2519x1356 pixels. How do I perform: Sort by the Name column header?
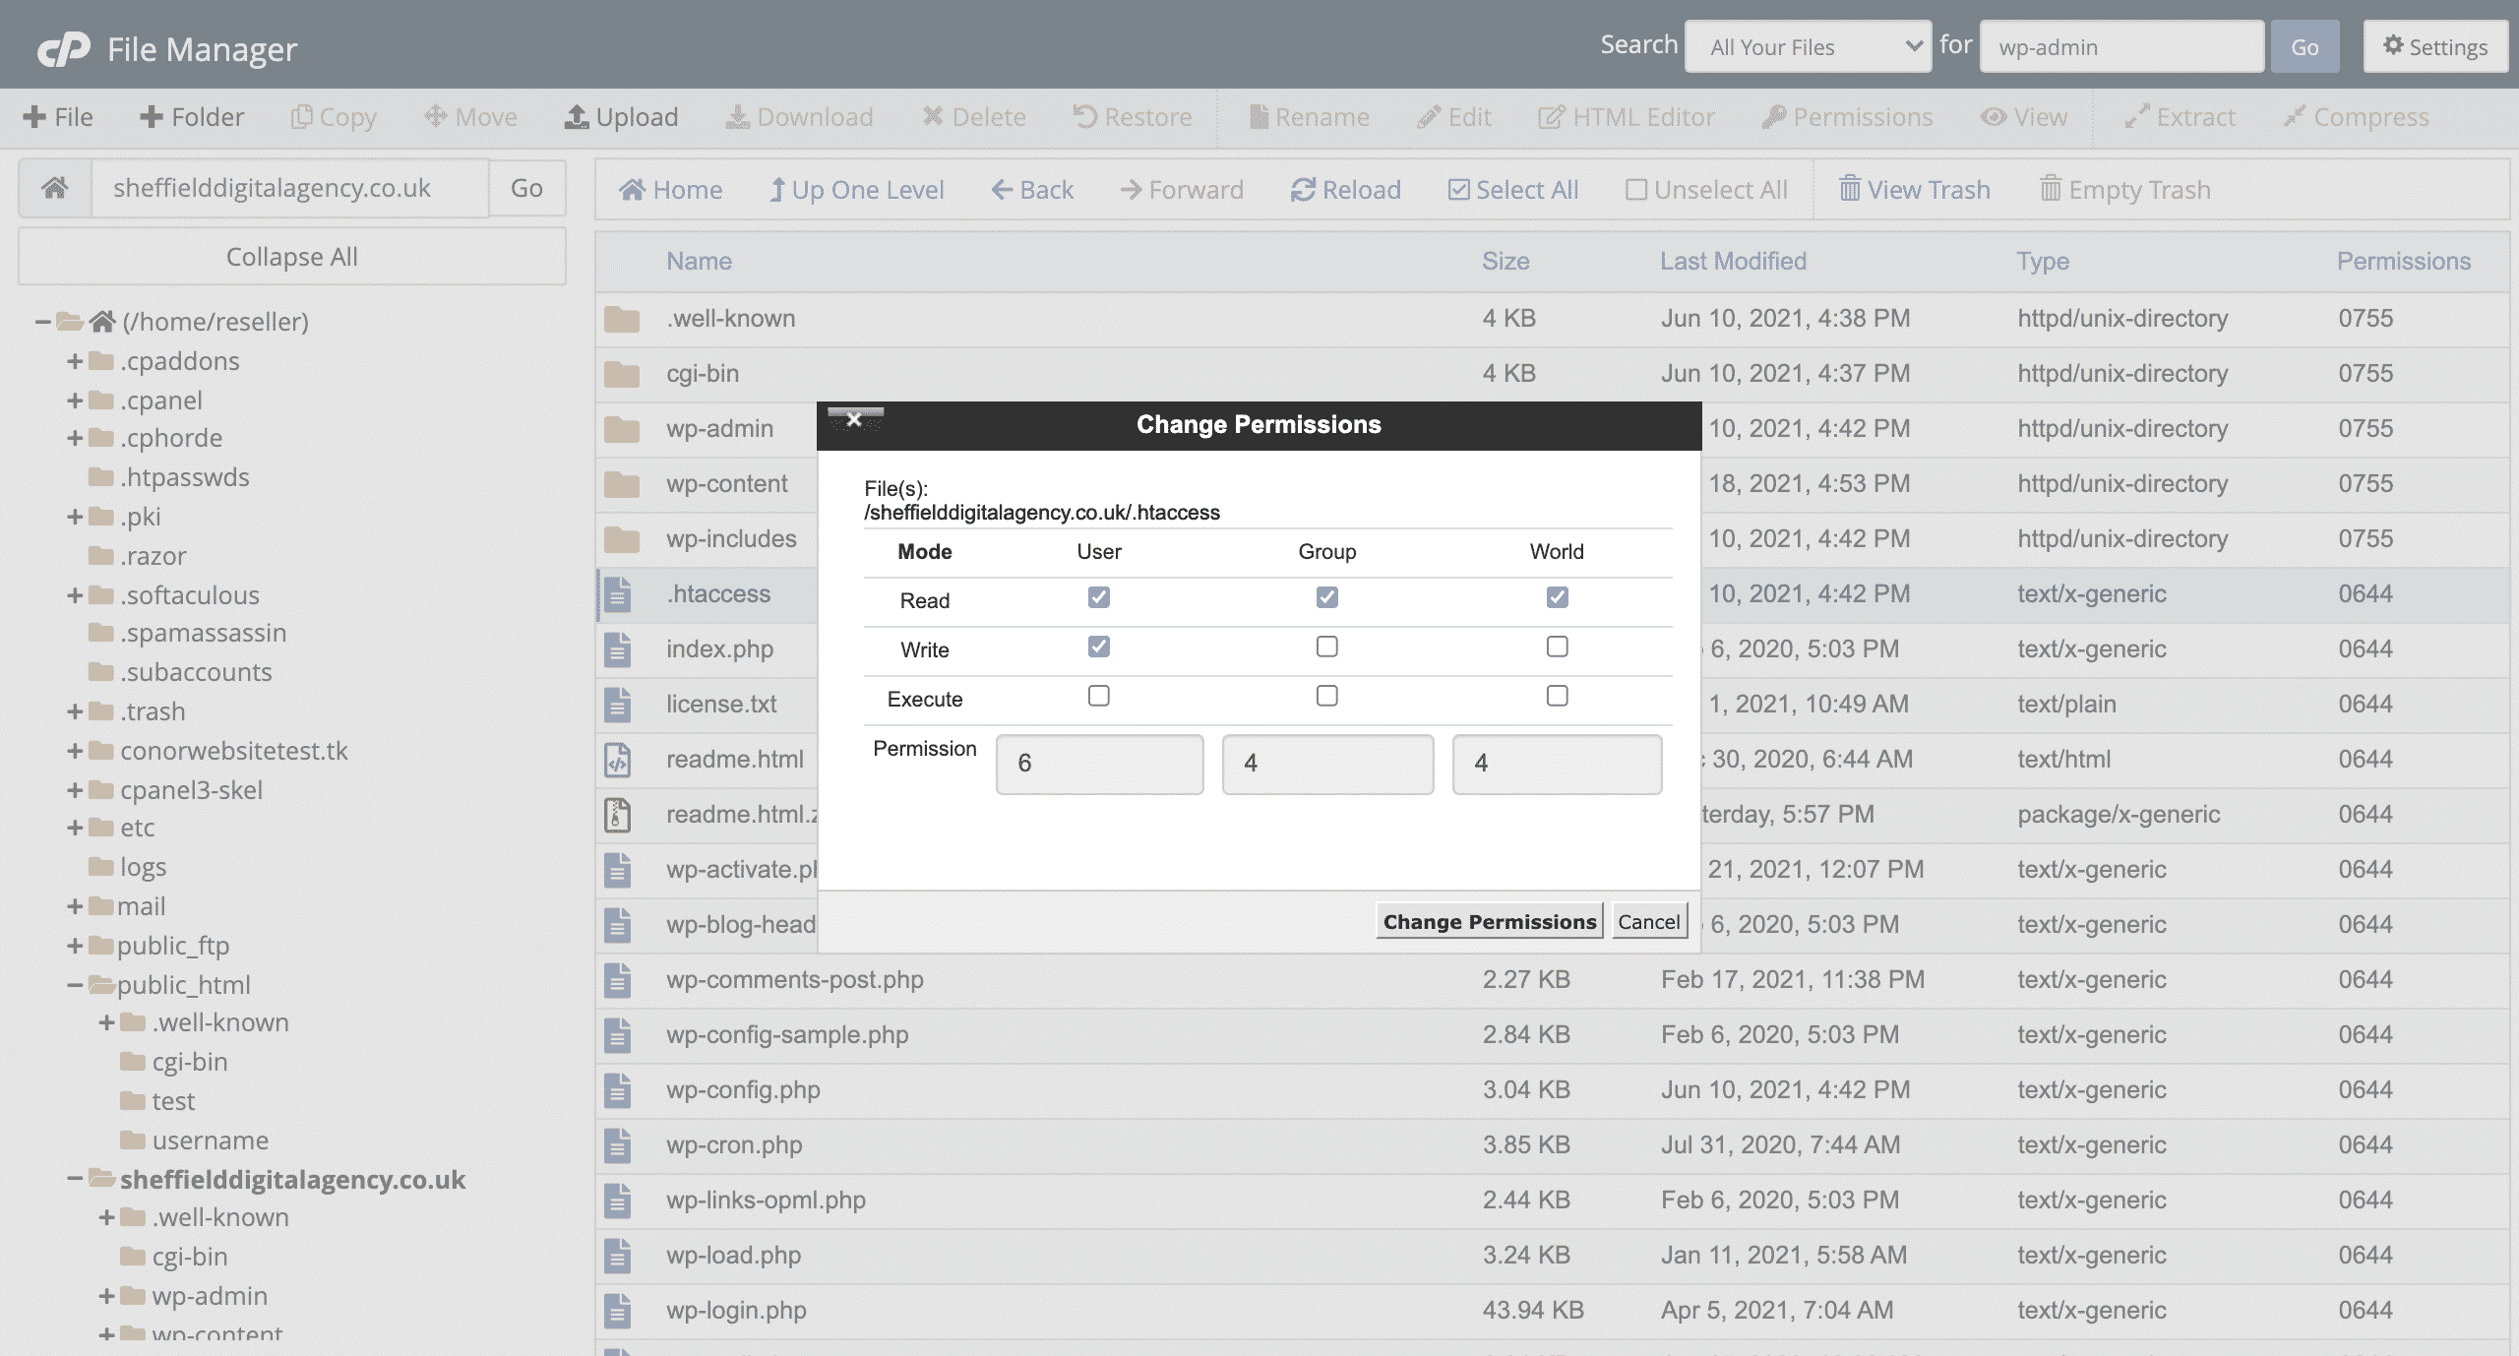point(699,261)
